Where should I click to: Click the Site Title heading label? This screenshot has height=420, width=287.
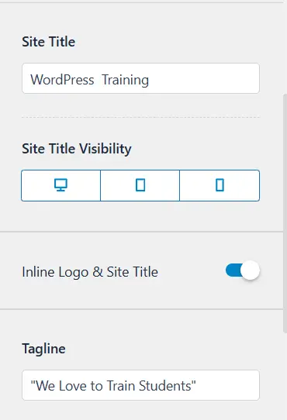coord(49,42)
